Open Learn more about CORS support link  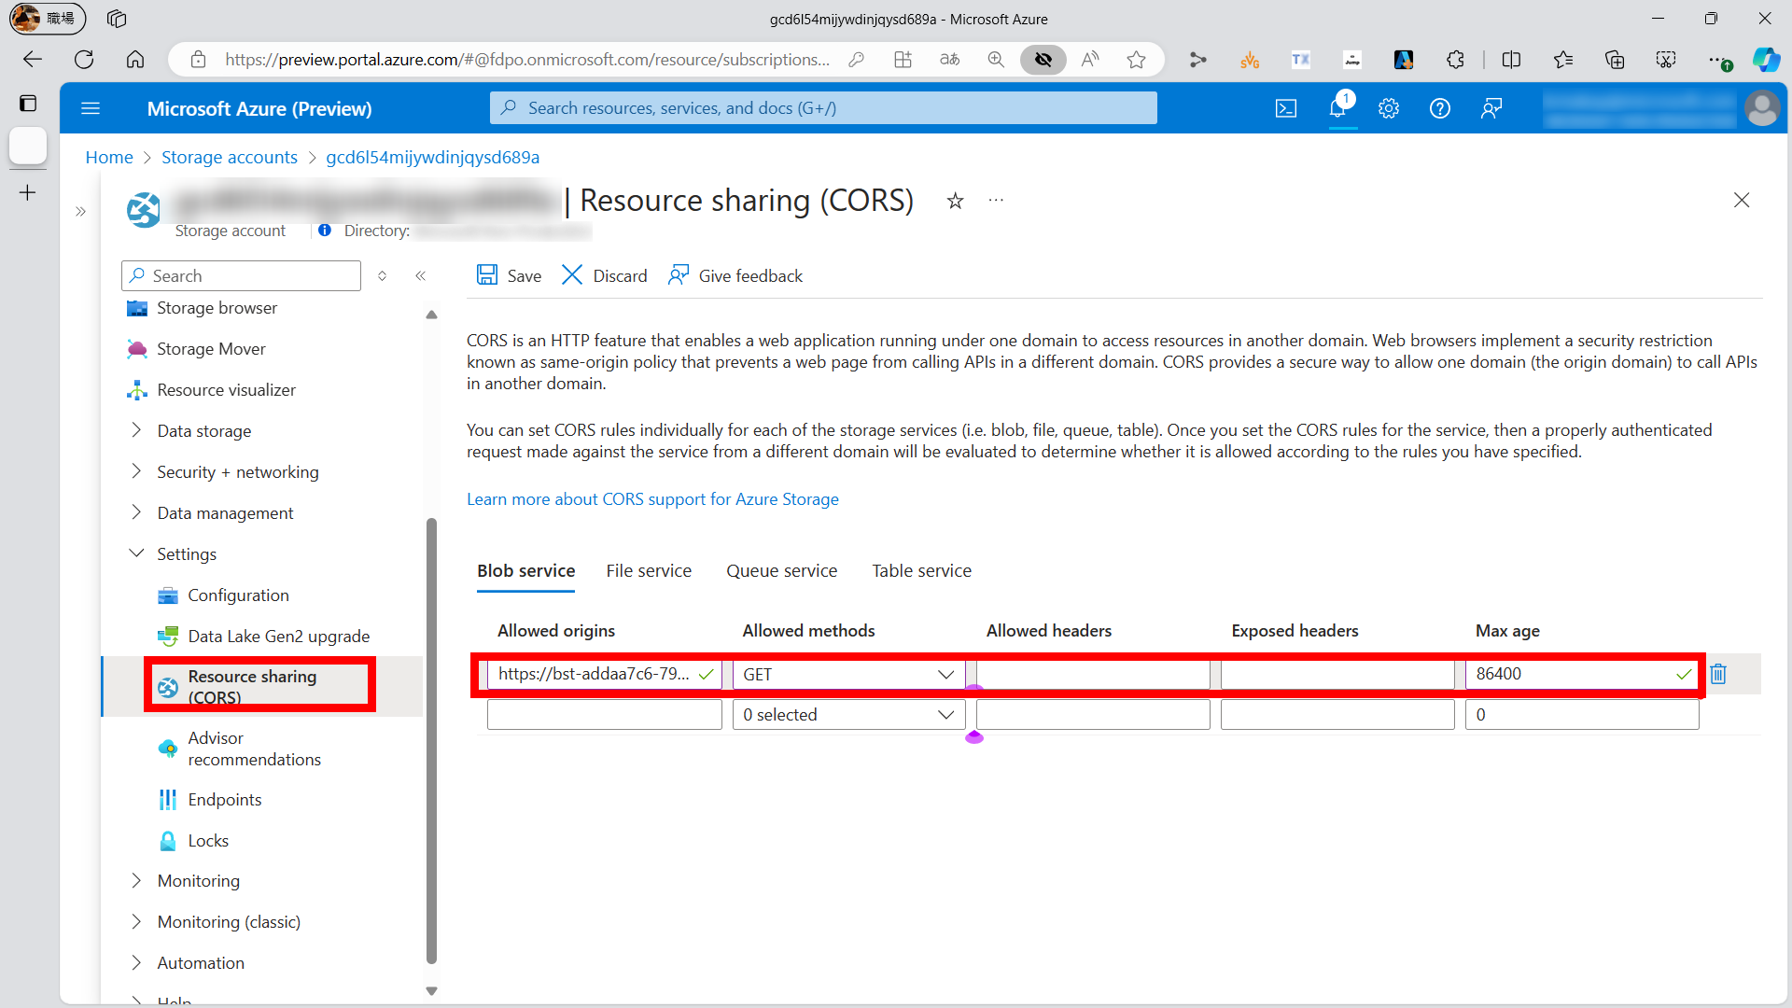652,499
